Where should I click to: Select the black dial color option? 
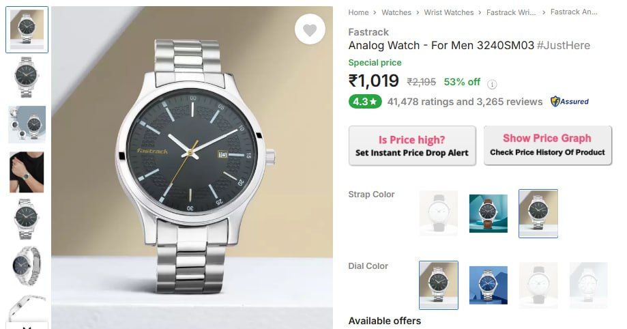pos(438,285)
